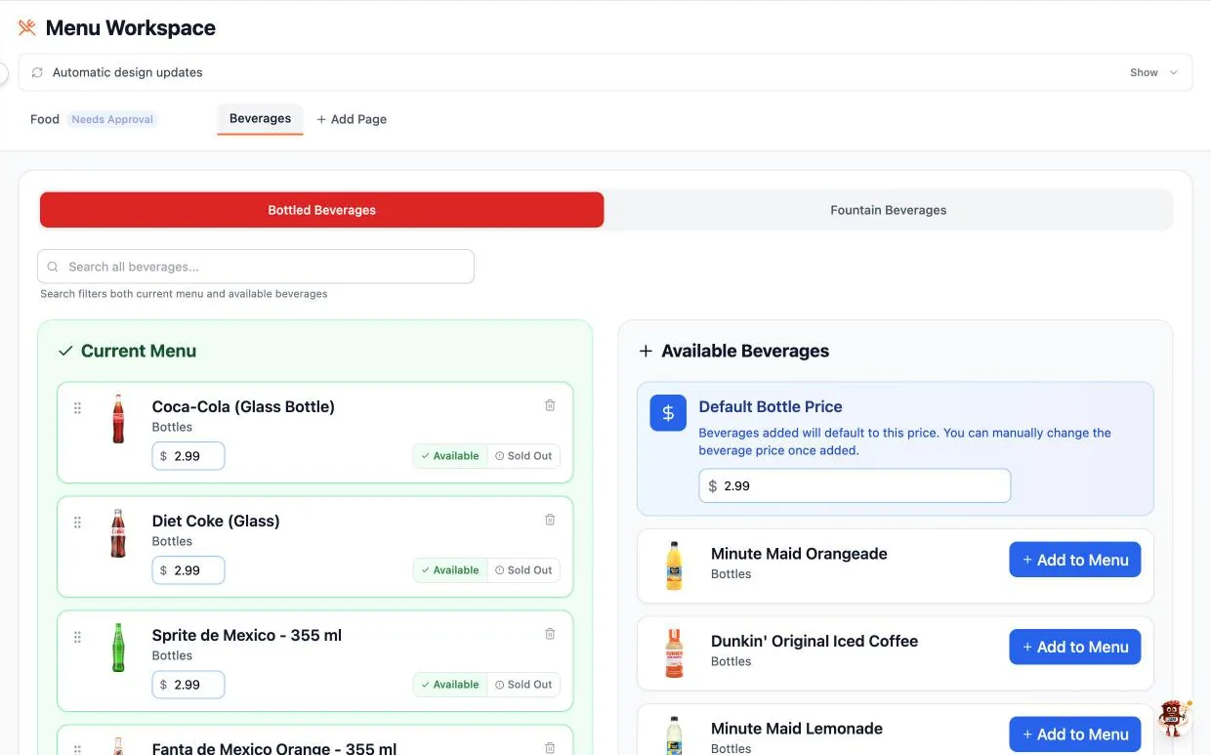
Task: Click trash icon for Diet Coke (Glass)
Action: click(x=550, y=520)
